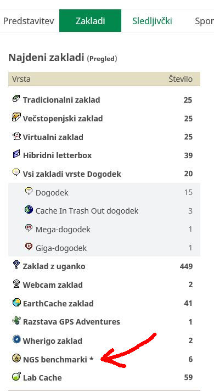Viewport: 214px width, 391px height.
Task: Click the Cache In Trash Out globe icon
Action: point(29,210)
